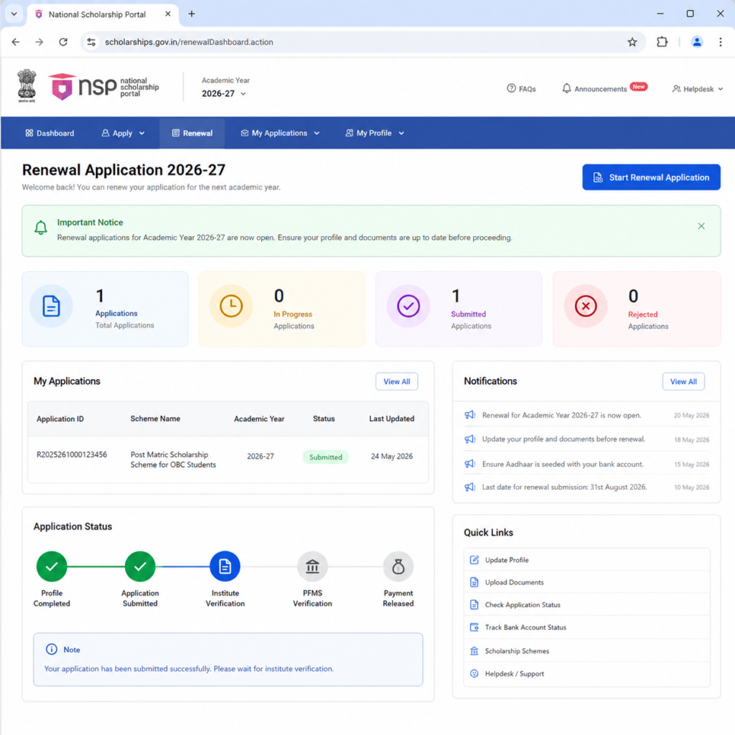
Task: Close the National Scholarship Portal tab
Action: coord(168,14)
